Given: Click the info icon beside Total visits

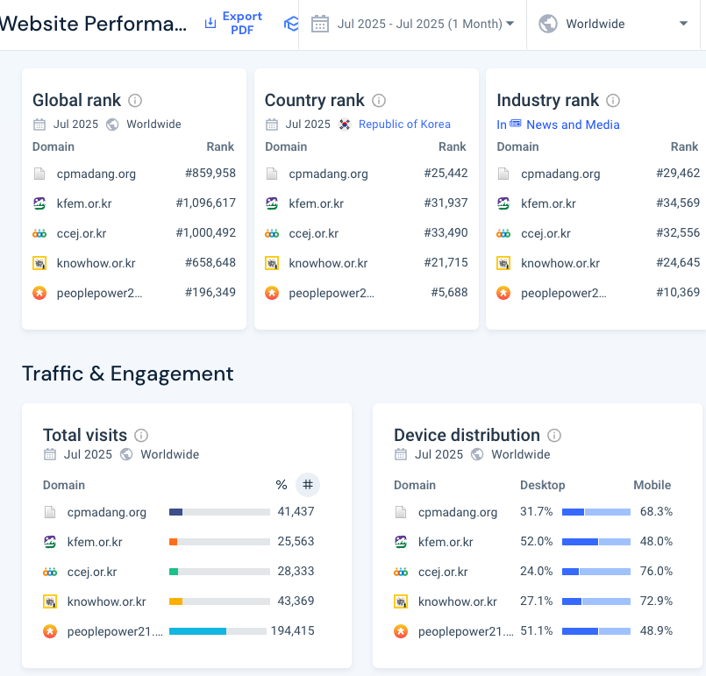Looking at the screenshot, I should pos(141,436).
